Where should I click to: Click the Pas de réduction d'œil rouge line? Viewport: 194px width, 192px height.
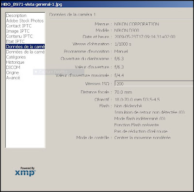[141, 131]
